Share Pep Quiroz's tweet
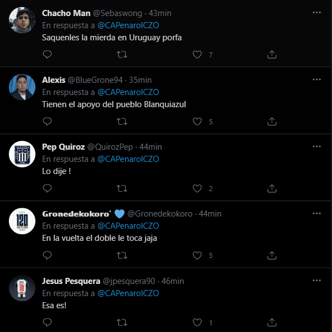Viewport: 332px width, 332px height. coord(272,188)
